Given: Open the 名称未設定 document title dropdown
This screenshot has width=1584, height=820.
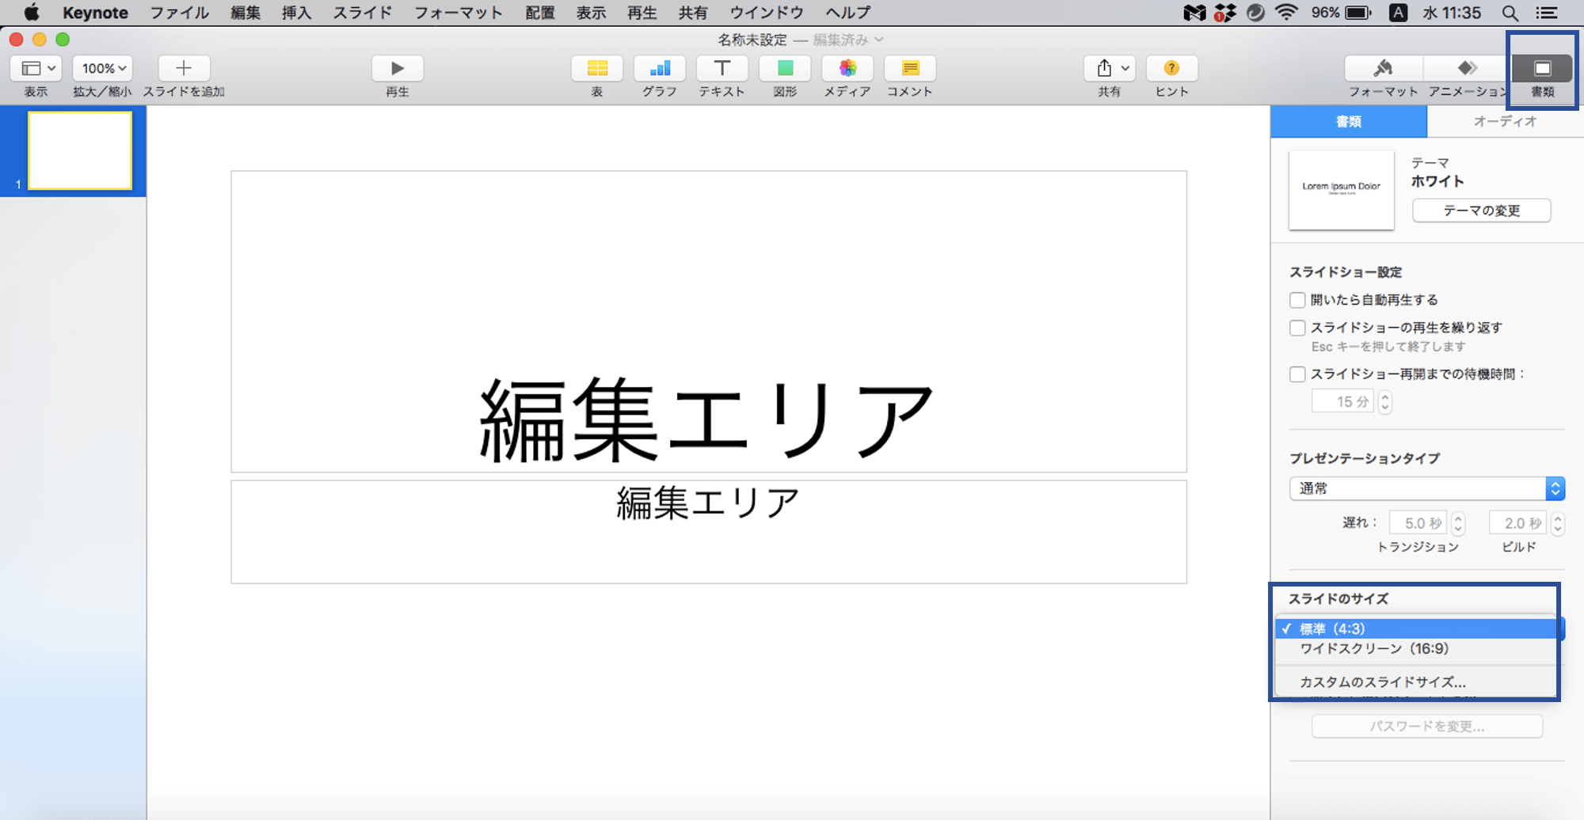Looking at the screenshot, I should point(800,40).
